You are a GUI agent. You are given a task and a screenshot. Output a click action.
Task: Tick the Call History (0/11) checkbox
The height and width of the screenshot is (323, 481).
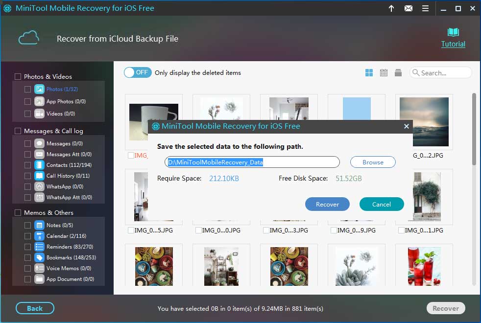pos(27,176)
